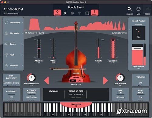Click the Pitch Bend slider handle
The image size is (152, 118).
pos(39,49)
